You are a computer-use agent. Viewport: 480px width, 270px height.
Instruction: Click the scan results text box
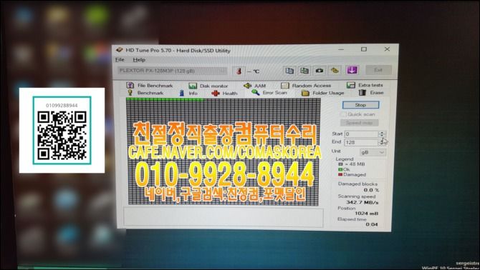[223, 218]
